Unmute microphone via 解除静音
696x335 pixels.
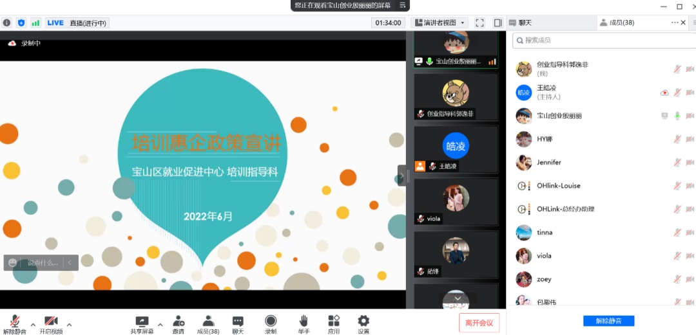[15, 325]
